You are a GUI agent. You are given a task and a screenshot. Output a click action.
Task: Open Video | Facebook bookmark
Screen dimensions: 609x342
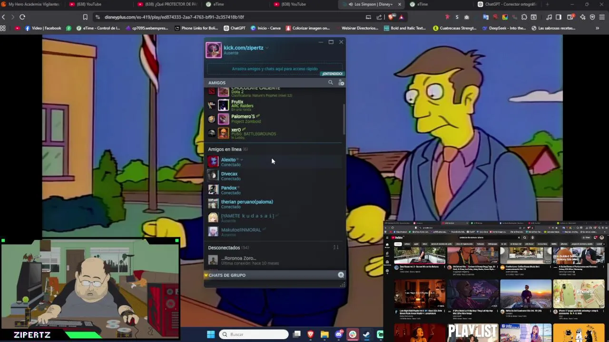click(43, 28)
